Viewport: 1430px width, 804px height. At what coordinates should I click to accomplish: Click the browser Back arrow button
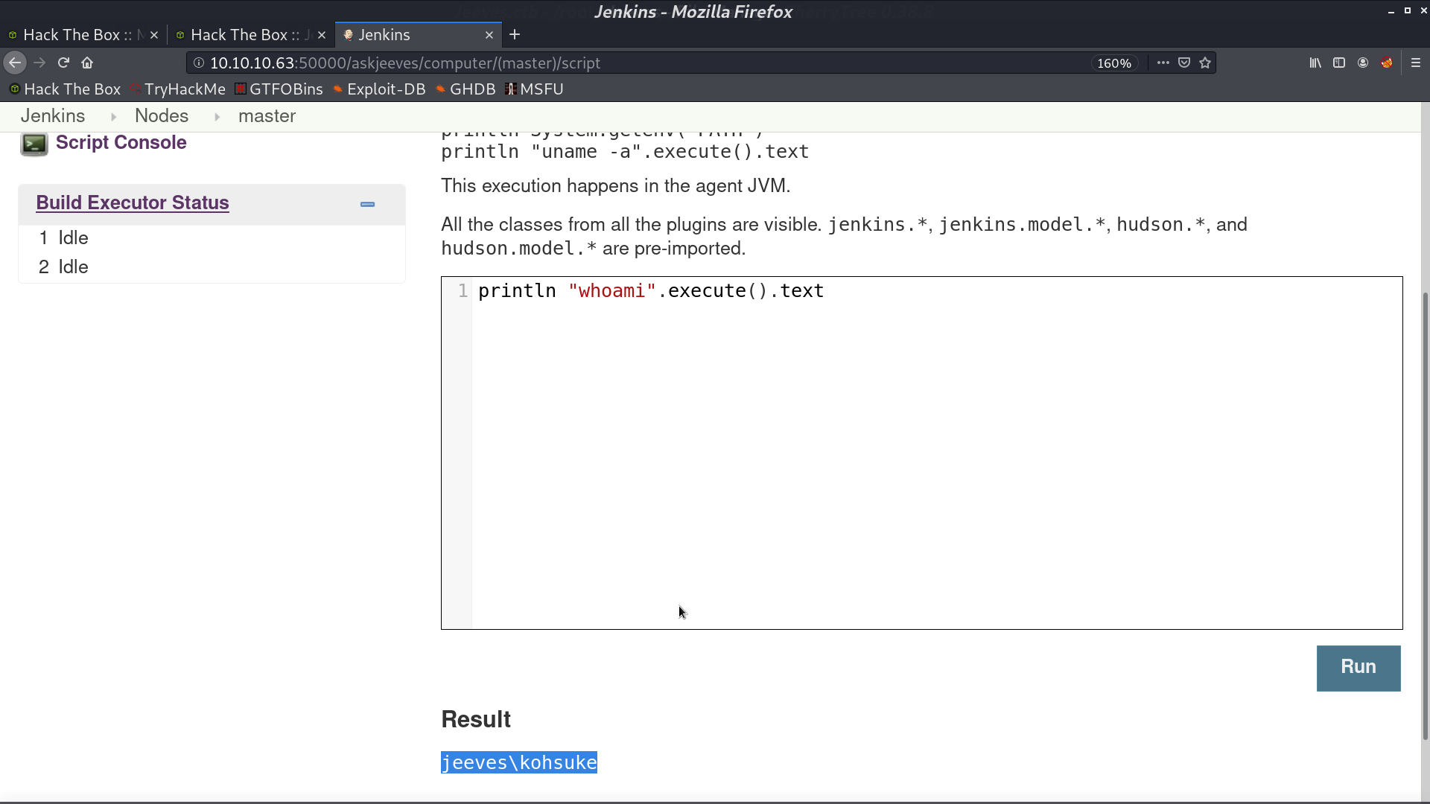[15, 63]
